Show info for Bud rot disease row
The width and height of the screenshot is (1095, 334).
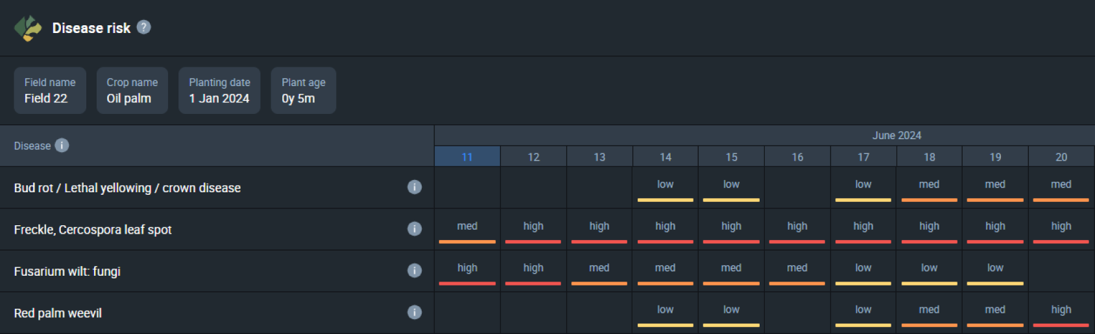[415, 187]
